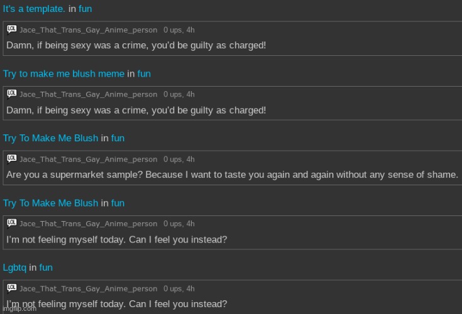
Task: Open the username above the supermarket sample comment
Action: click(88, 159)
